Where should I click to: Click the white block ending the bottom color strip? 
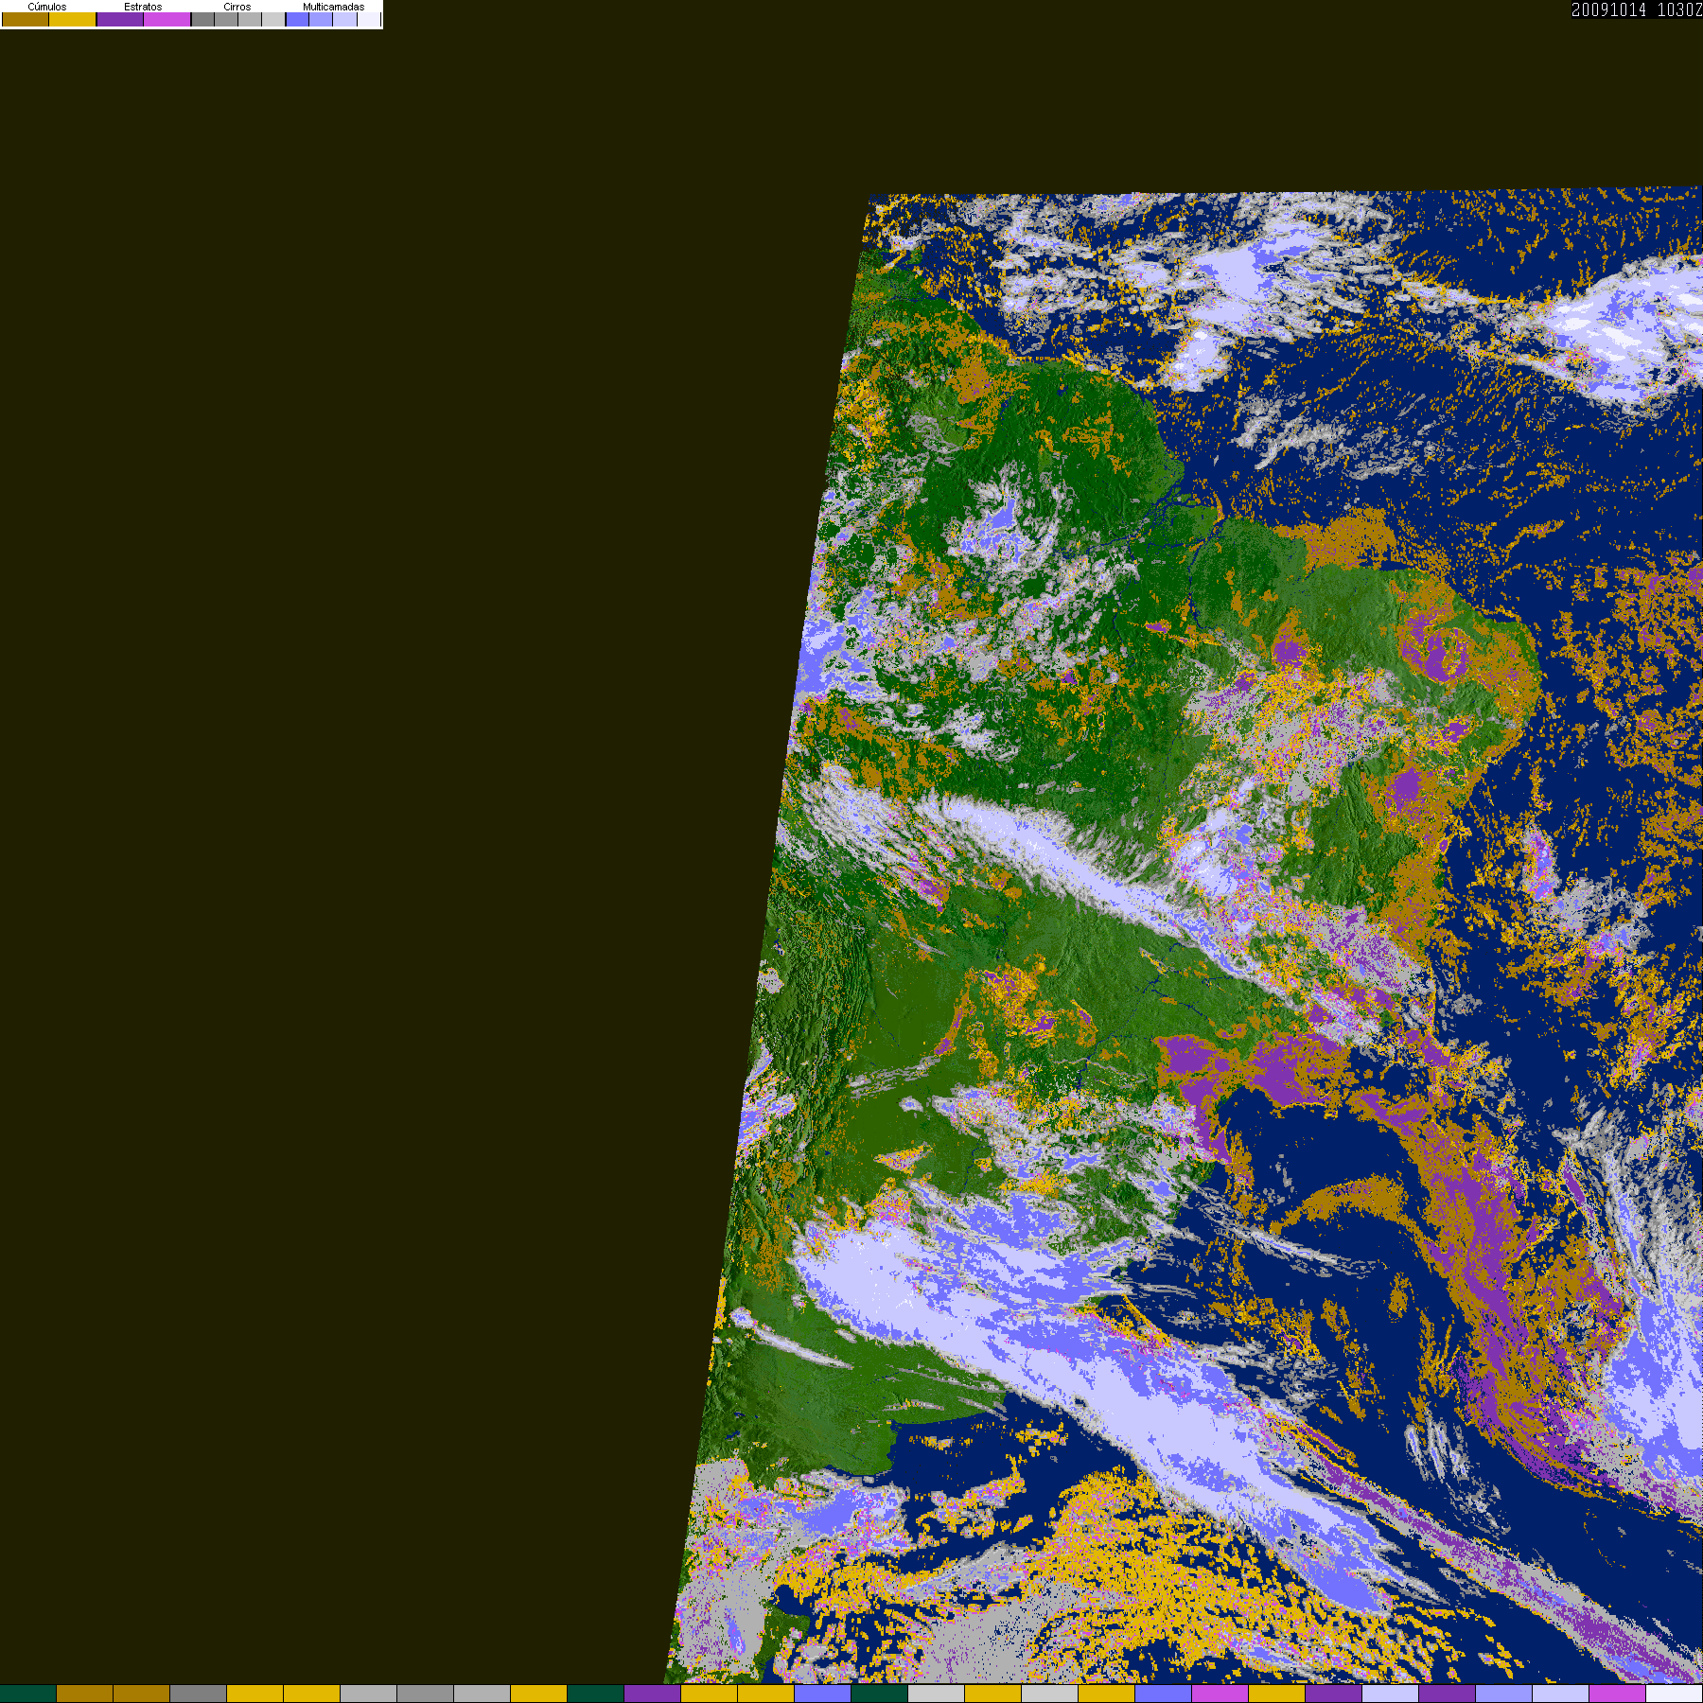[1675, 1694]
